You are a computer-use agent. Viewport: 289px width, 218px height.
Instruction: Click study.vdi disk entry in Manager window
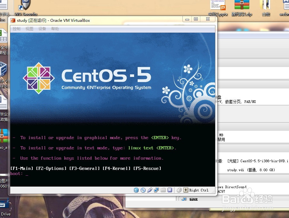click(x=251, y=170)
